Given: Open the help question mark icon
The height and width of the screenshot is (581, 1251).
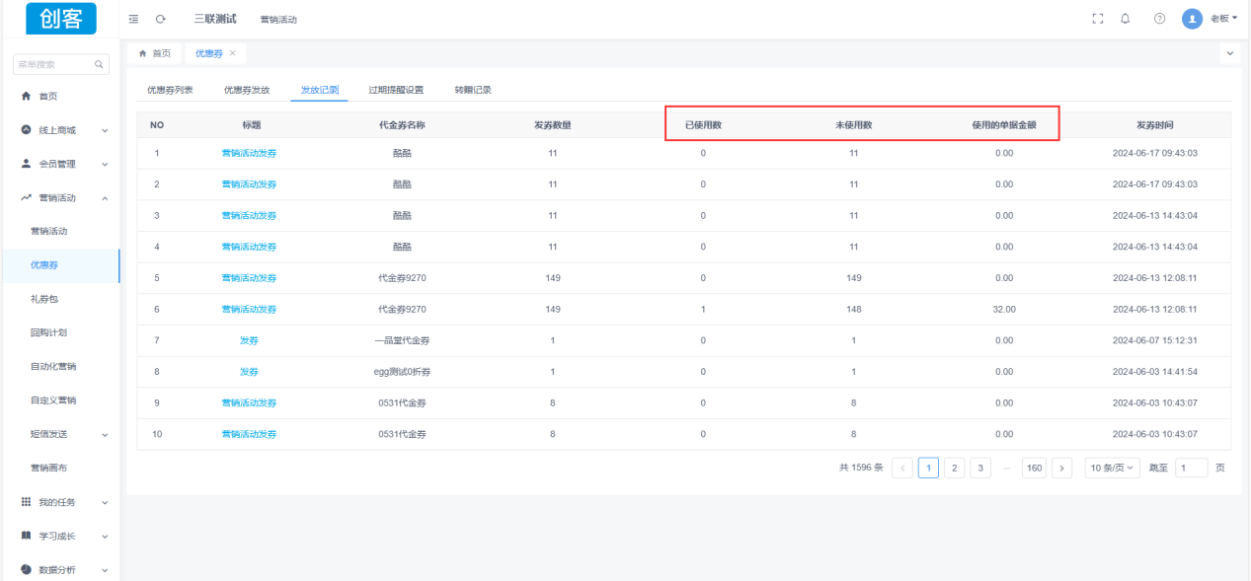Looking at the screenshot, I should (x=1159, y=19).
